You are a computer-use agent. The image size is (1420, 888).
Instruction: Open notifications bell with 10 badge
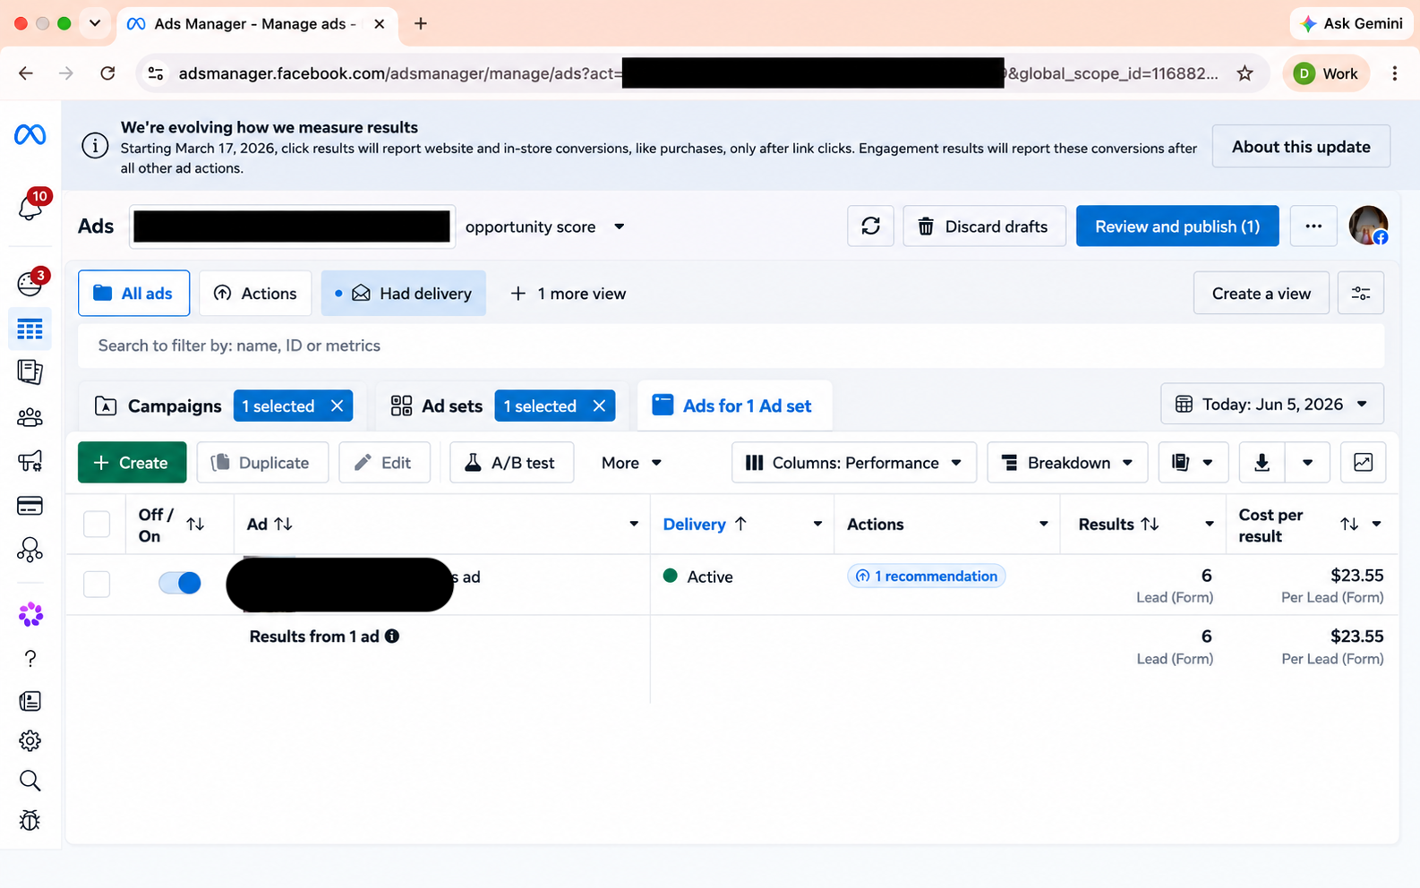tap(30, 206)
